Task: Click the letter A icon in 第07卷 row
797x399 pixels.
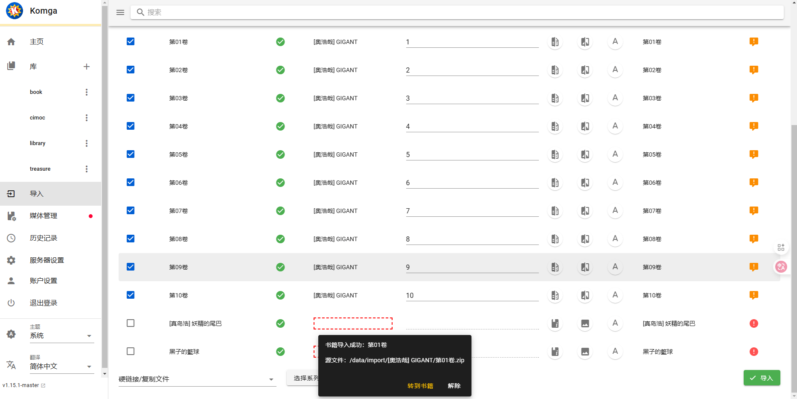Action: pyautogui.click(x=615, y=211)
